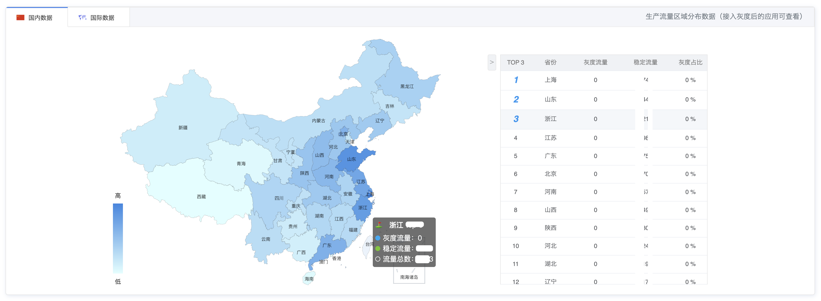Select 浙江 province on the map
821x301 pixels.
tap(363, 208)
